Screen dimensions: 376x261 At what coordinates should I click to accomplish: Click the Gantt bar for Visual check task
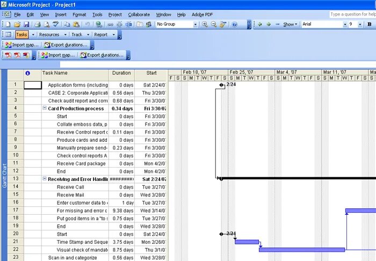point(302,250)
